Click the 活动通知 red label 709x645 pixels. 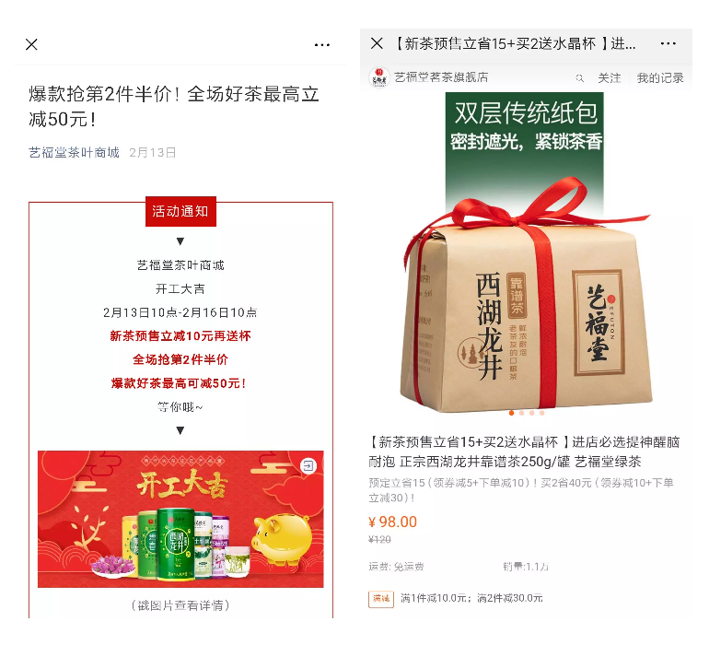(x=180, y=211)
